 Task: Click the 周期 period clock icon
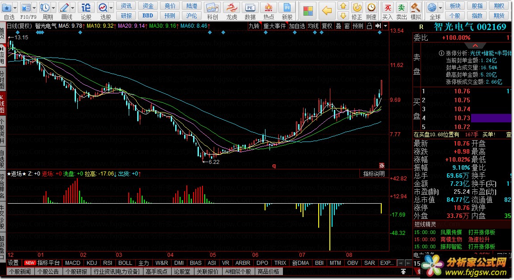tap(45, 7)
